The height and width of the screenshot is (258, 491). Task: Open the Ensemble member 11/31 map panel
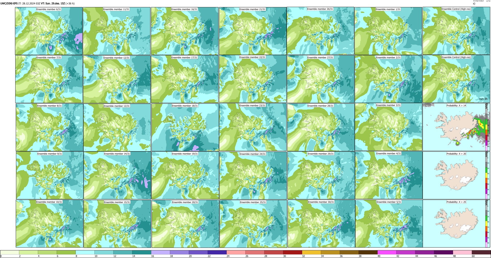pyautogui.click(x=117, y=31)
